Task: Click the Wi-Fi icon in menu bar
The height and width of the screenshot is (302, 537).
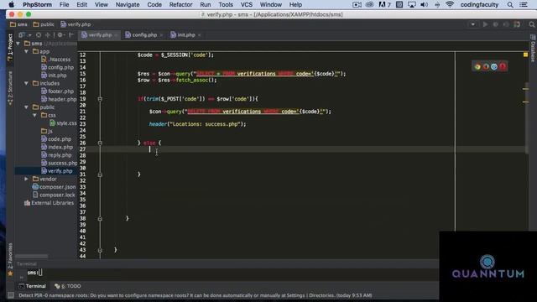Action: [x=450, y=5]
